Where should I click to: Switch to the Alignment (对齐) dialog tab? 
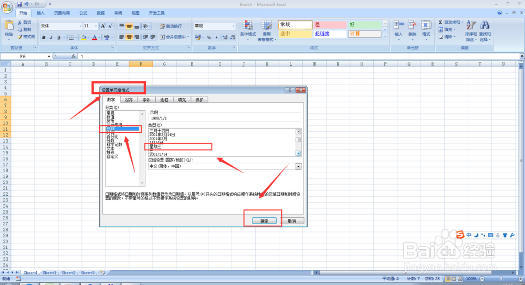[129, 100]
